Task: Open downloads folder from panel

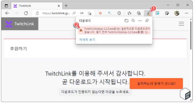Action: 126,21
